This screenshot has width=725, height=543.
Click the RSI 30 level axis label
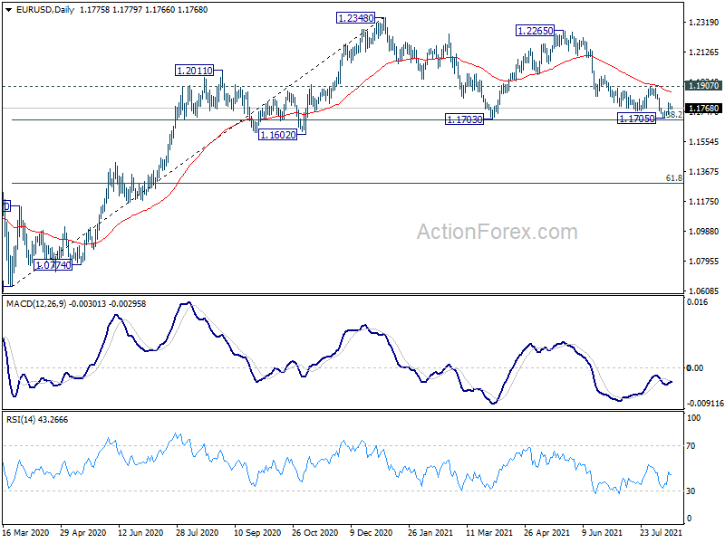[x=691, y=491]
